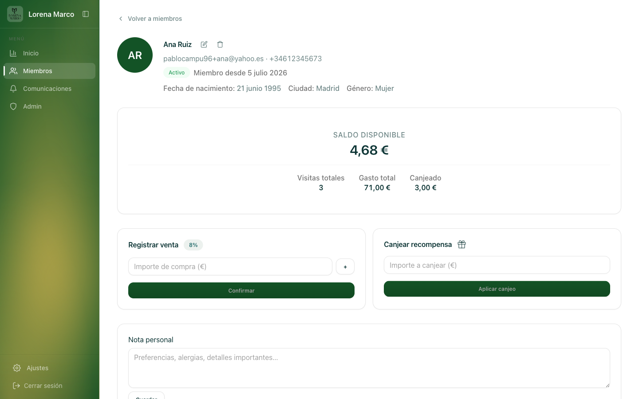Select the member email address text
The width and height of the screenshot is (639, 399).
coord(213,59)
